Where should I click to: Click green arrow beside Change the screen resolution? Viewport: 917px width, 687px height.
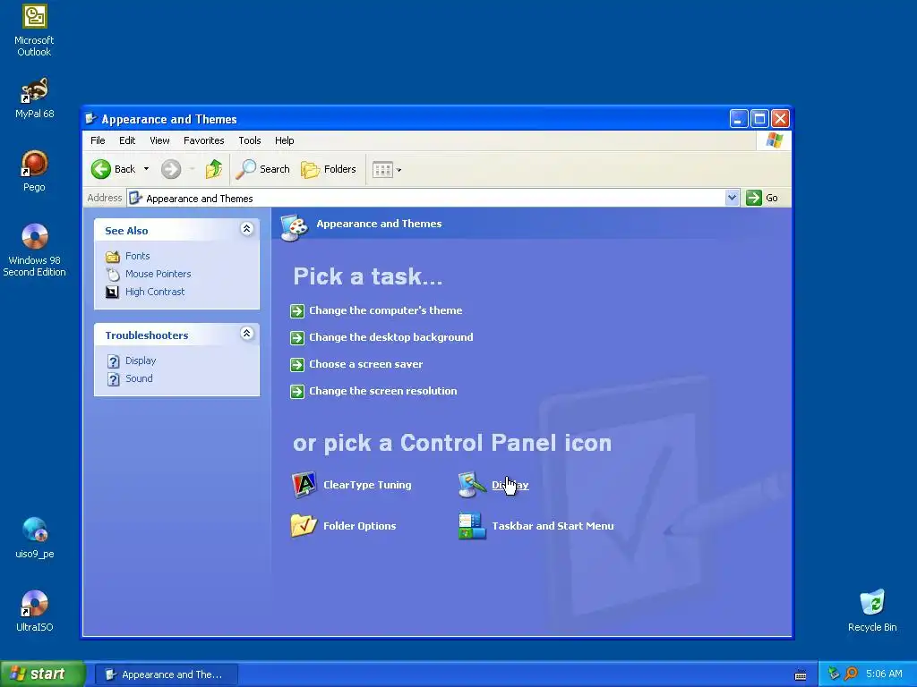pos(297,392)
